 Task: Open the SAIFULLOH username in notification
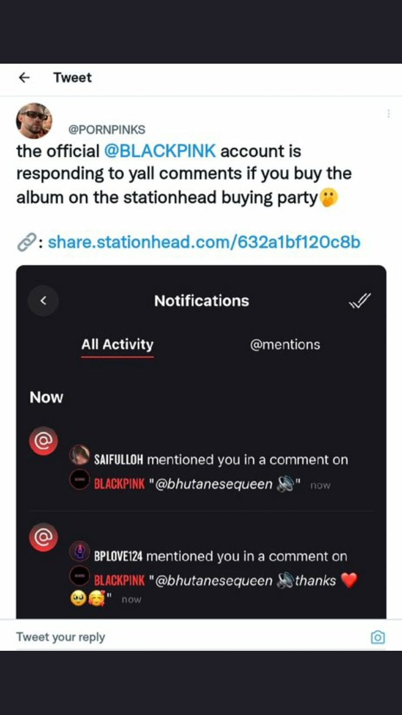pos(118,460)
